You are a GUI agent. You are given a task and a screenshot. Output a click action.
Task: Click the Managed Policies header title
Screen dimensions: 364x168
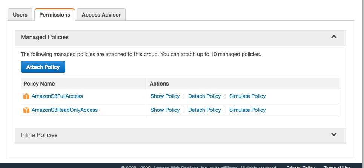[45, 37]
